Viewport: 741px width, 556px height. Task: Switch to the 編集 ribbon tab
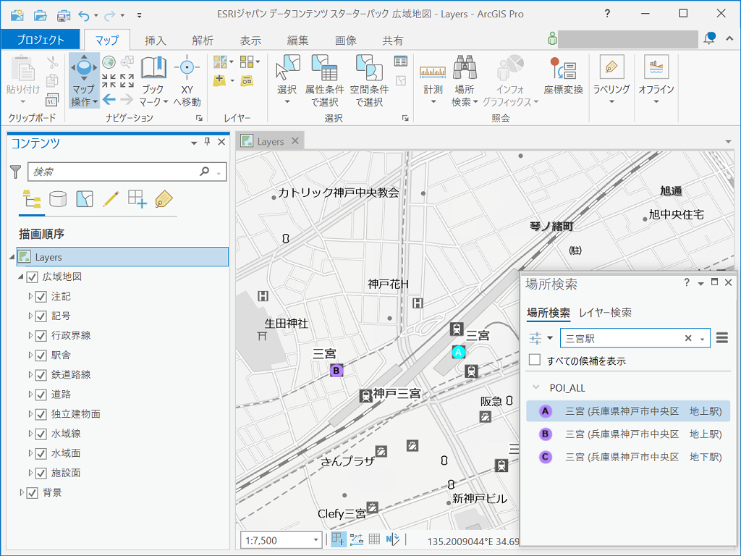(x=297, y=41)
